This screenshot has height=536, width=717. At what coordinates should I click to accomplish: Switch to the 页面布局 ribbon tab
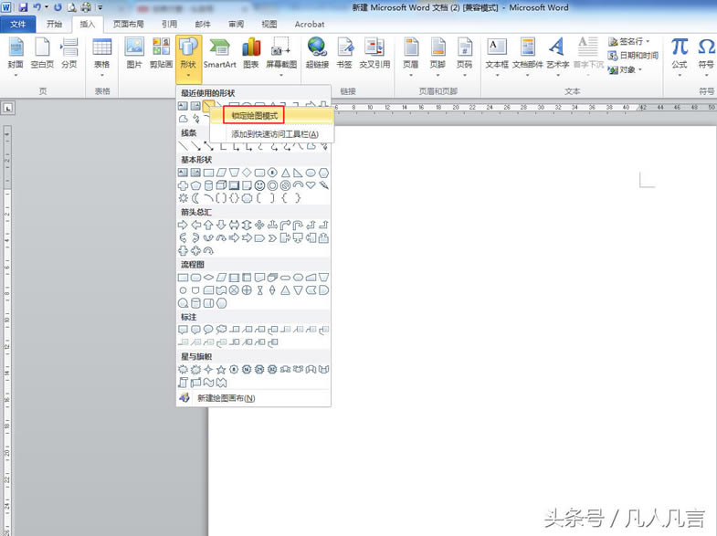[x=128, y=24]
